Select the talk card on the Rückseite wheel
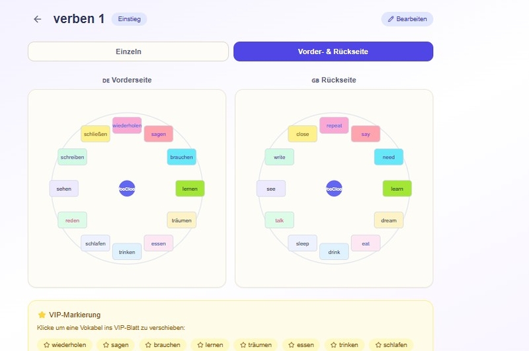The width and height of the screenshot is (529, 351). tap(279, 220)
